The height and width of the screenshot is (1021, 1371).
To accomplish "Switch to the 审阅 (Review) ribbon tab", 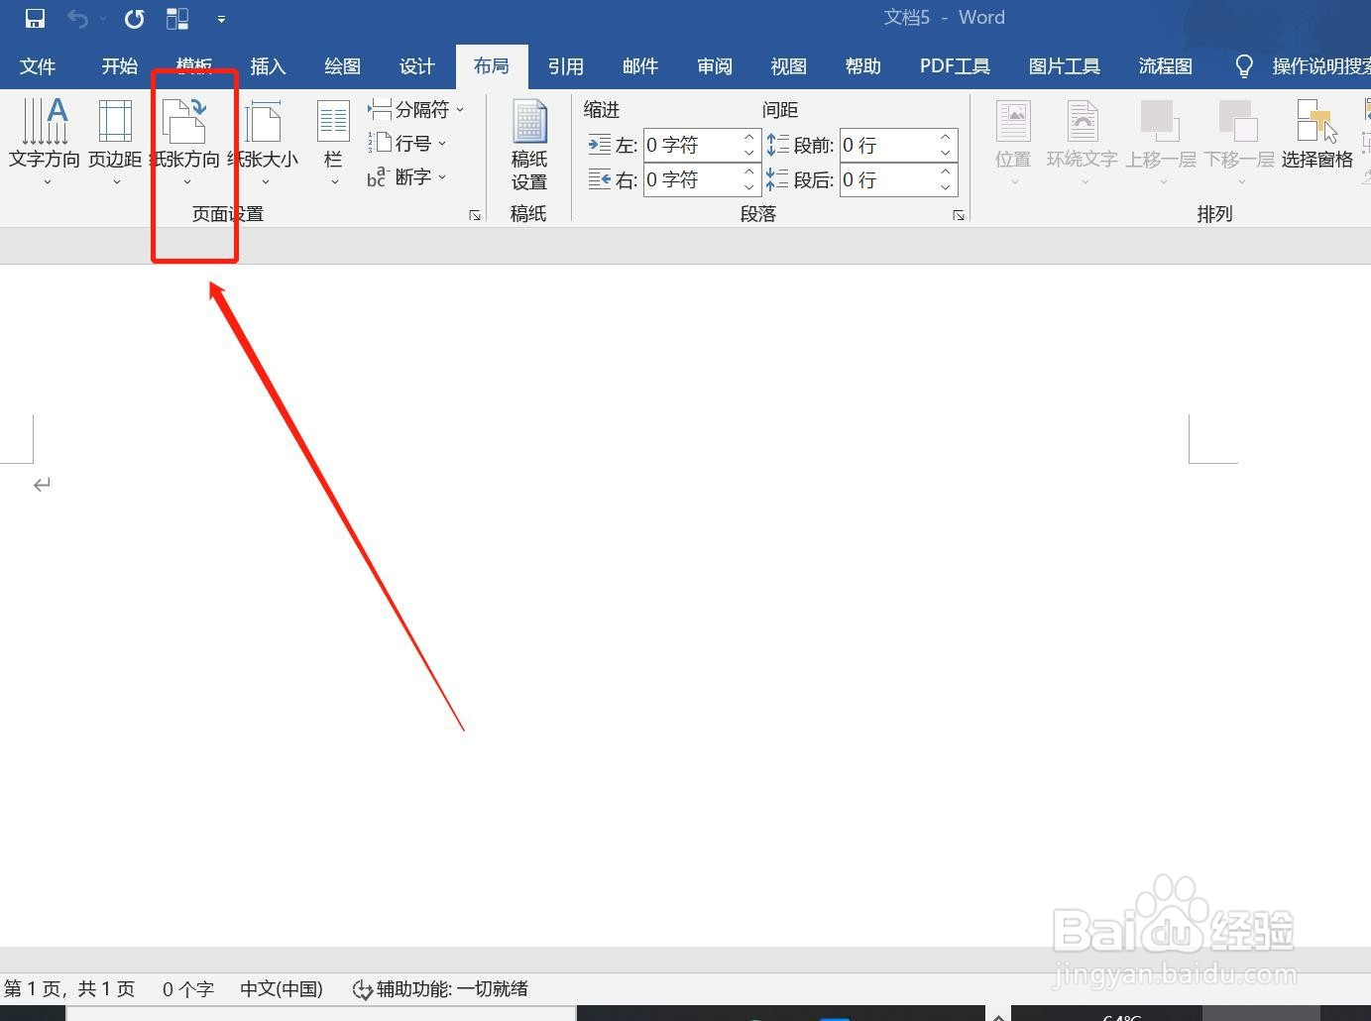I will [x=714, y=65].
